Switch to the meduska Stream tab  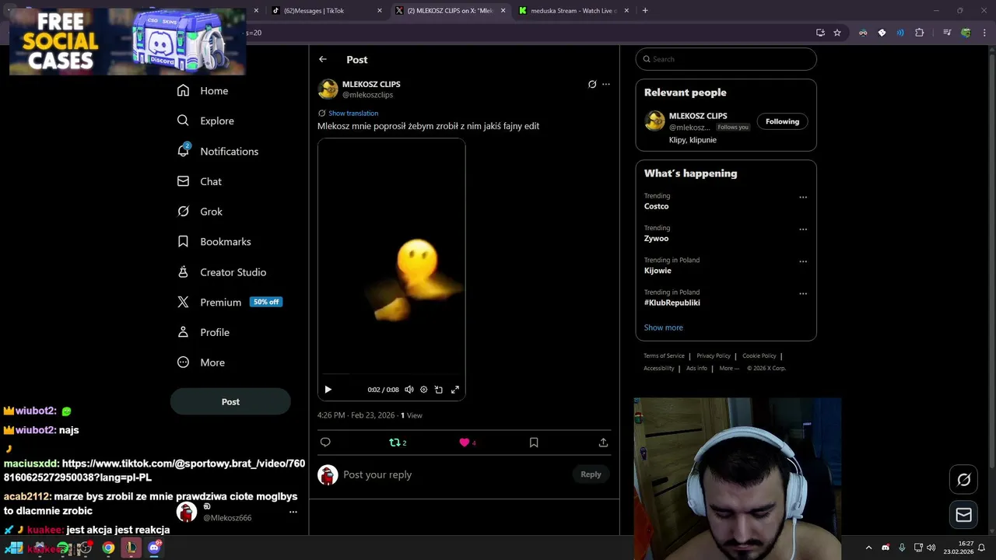point(574,11)
